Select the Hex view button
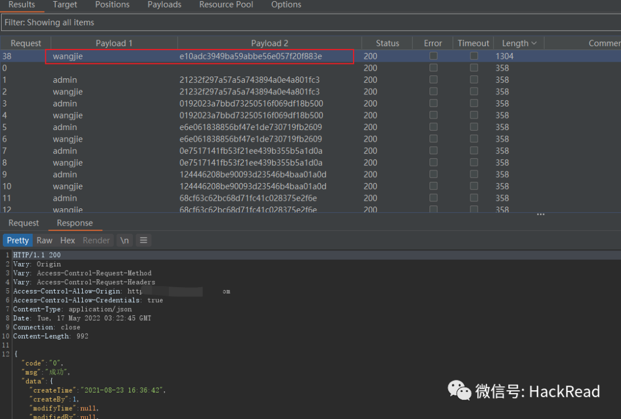The width and height of the screenshot is (621, 419). pos(68,241)
